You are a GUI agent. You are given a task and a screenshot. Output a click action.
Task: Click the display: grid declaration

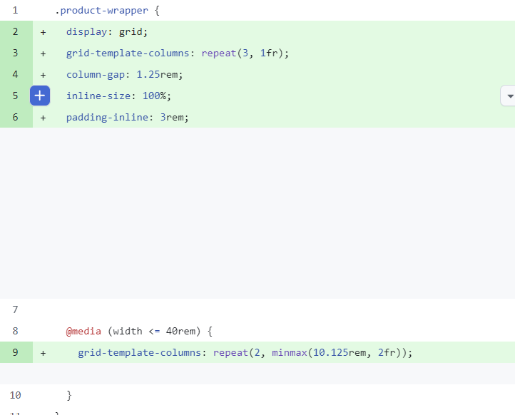(107, 32)
